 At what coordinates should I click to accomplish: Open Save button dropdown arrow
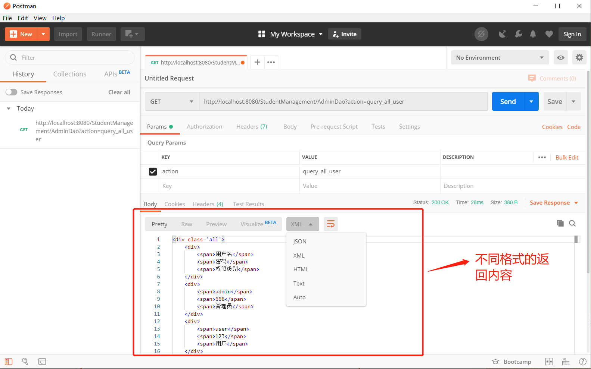(x=573, y=101)
